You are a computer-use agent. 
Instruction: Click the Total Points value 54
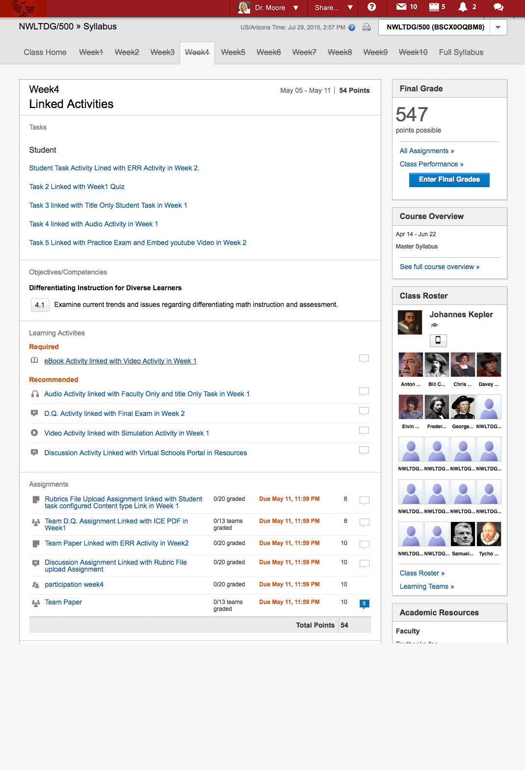(x=344, y=625)
